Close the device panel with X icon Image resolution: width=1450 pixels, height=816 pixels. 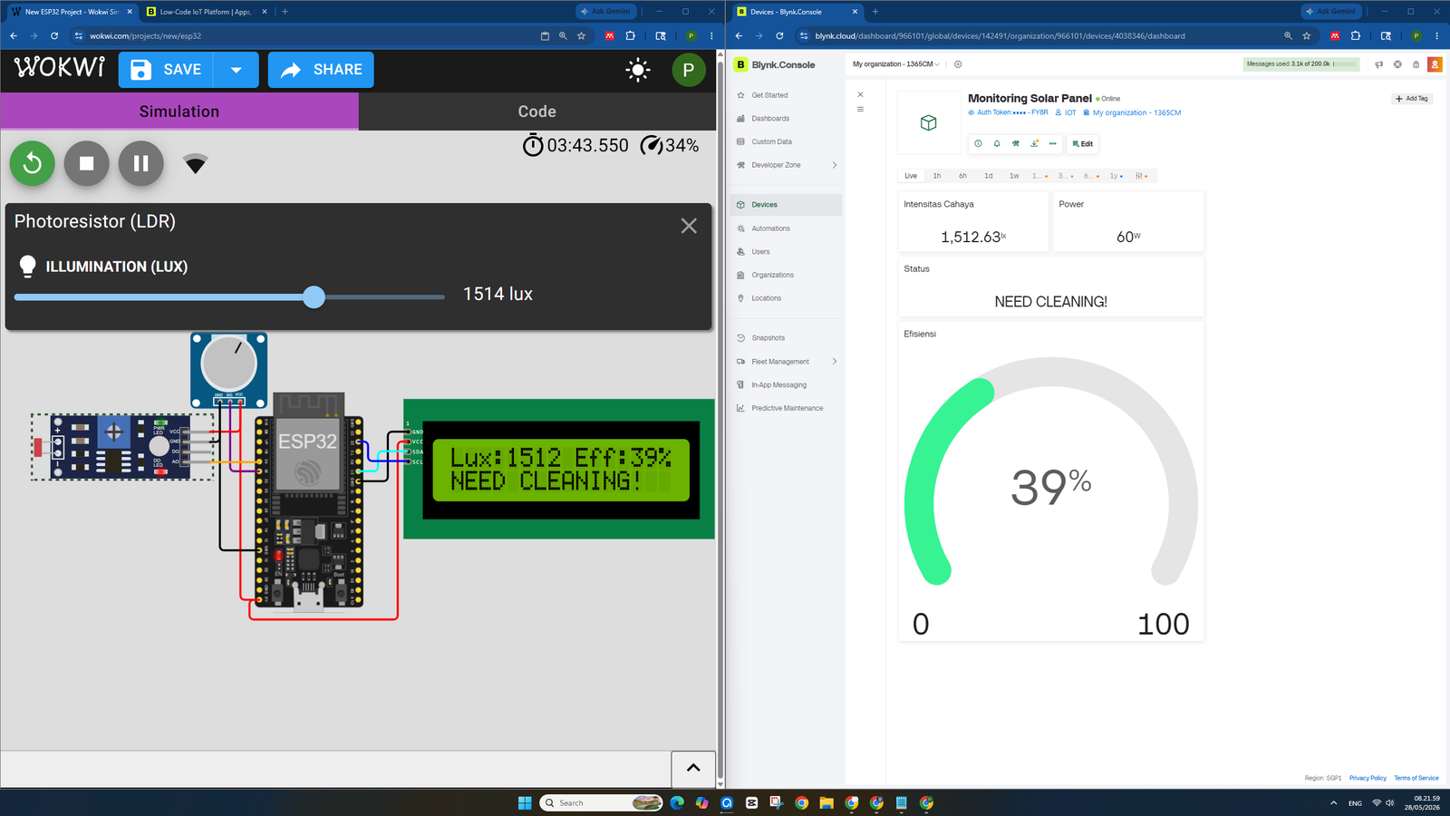click(x=861, y=94)
